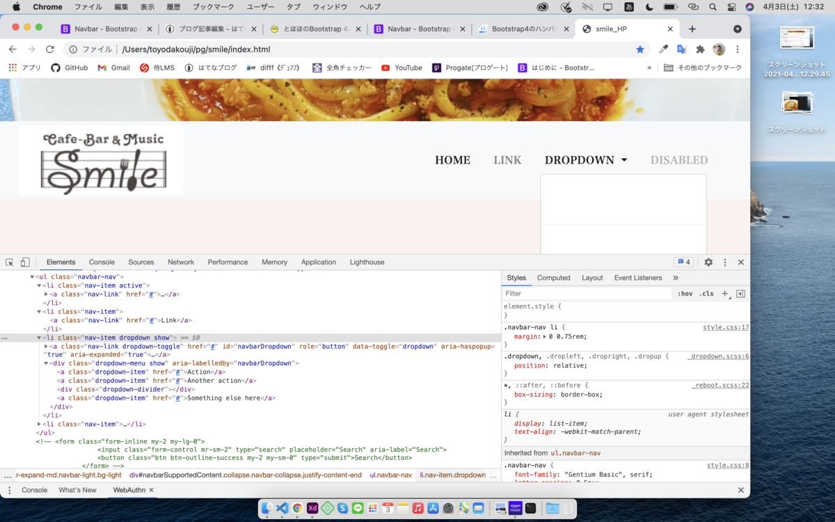
Task: Switch to the Bootstrap4のハンバー tab
Action: coord(523,29)
